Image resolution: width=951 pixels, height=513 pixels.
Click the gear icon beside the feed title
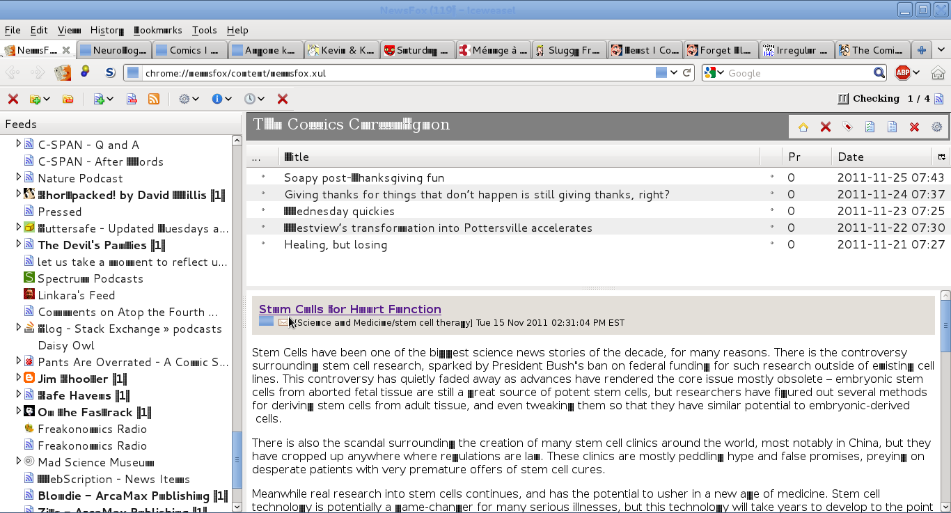(x=936, y=127)
